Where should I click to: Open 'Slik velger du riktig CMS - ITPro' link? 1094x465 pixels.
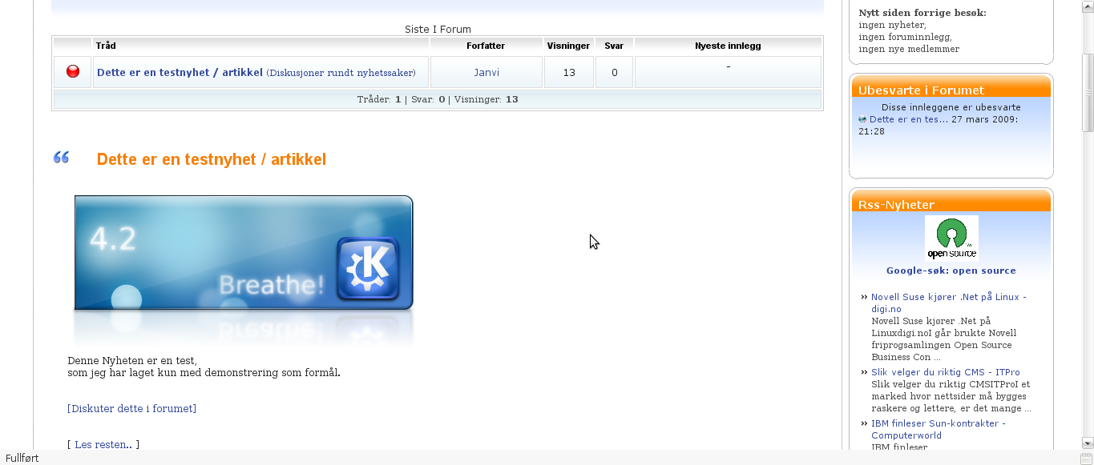click(x=946, y=372)
